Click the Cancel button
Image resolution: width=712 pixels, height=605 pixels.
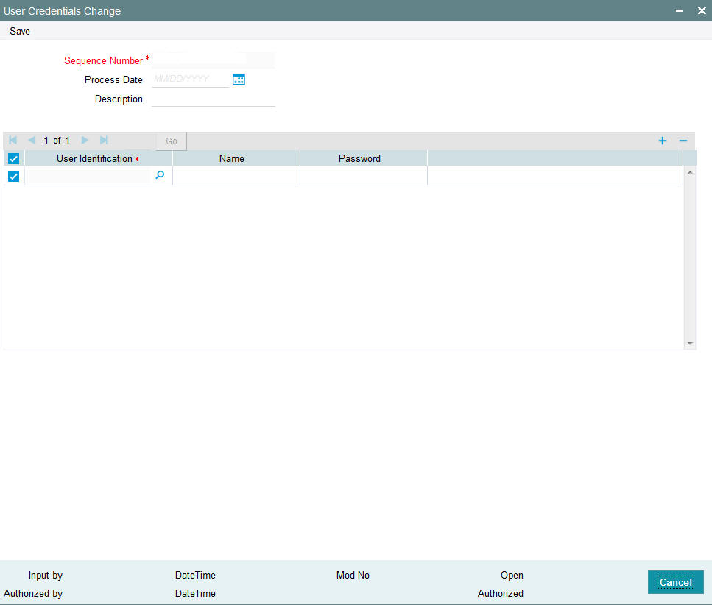(676, 582)
